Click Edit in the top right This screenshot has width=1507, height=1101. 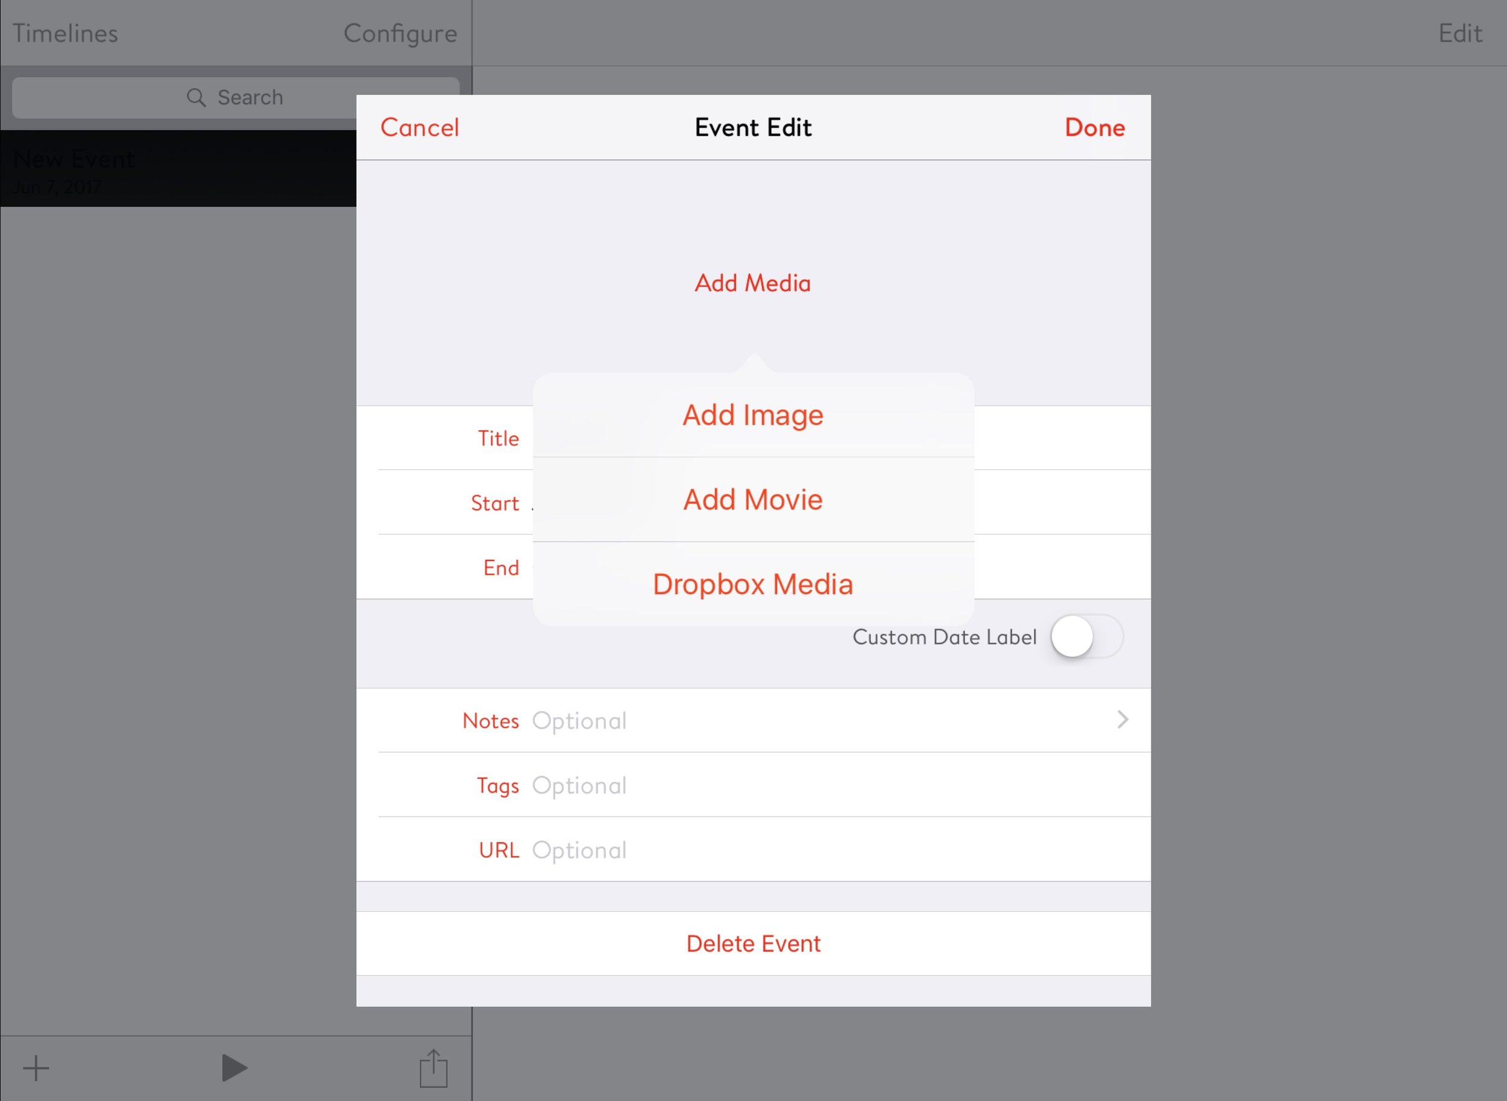tap(1461, 33)
